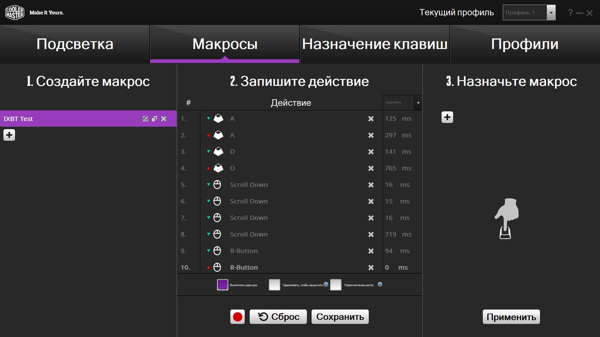Image resolution: width=600 pixels, height=337 pixels.
Task: Start recording with the red record button
Action: [237, 317]
